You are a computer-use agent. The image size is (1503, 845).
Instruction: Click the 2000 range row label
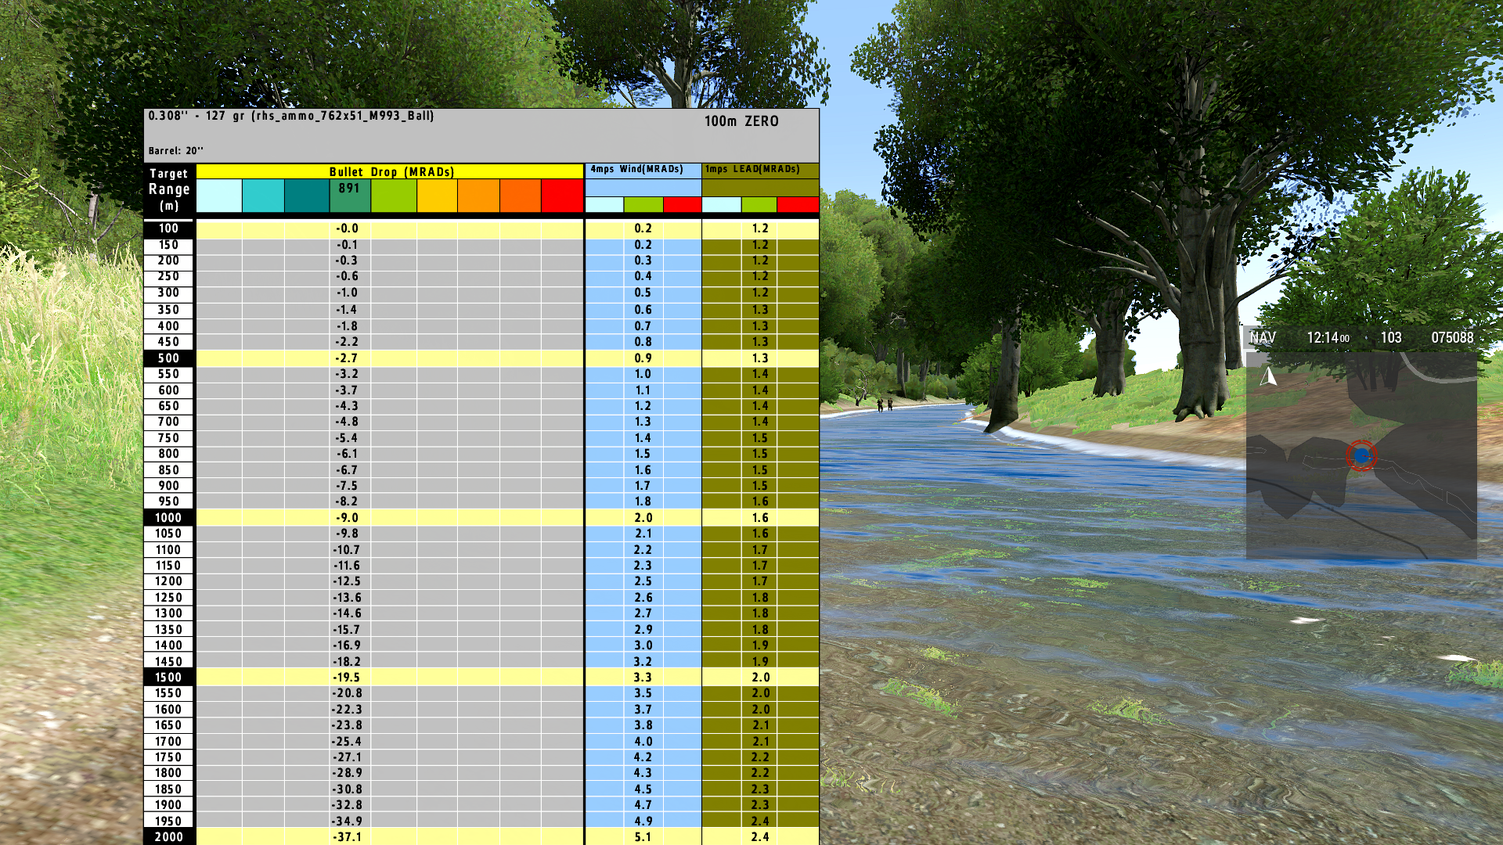169,837
